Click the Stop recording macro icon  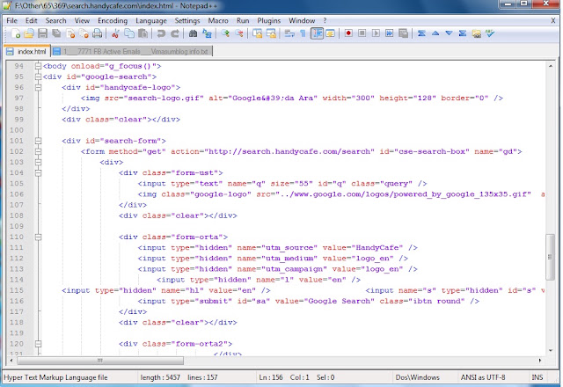[362, 33]
